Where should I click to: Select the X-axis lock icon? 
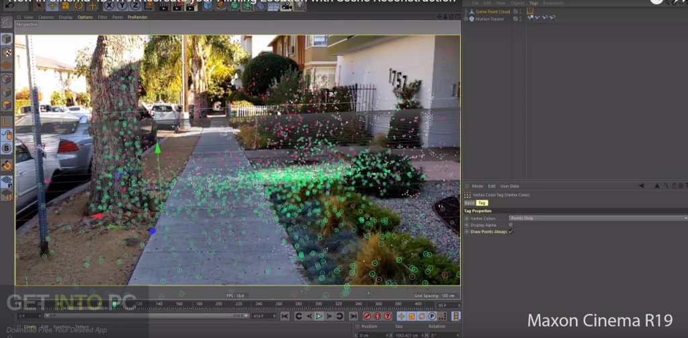(x=110, y=5)
